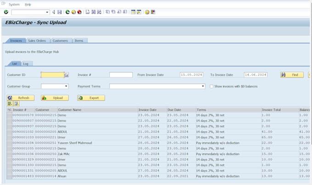Switch to the Sales Orders tab
This screenshot has width=312, height=185.
click(37, 41)
